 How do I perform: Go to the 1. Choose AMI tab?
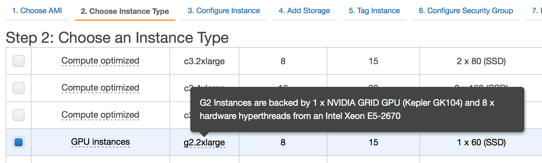pos(37,11)
